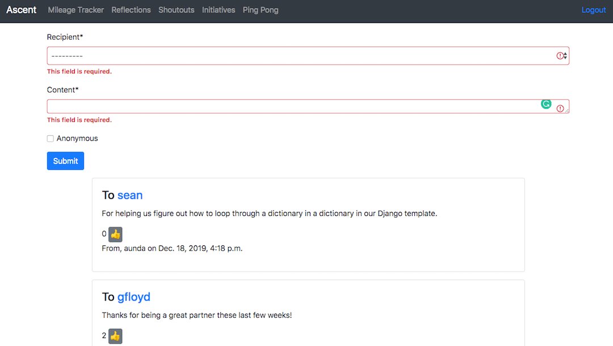Click the Content field resize handle
The height and width of the screenshot is (346, 613).
(567, 111)
